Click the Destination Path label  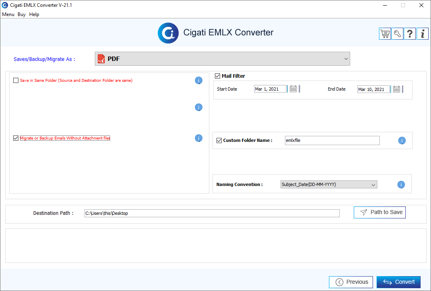53,213
